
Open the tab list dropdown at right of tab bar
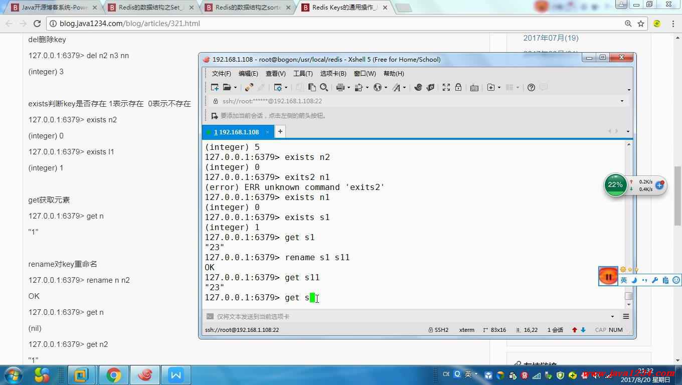[x=628, y=131]
